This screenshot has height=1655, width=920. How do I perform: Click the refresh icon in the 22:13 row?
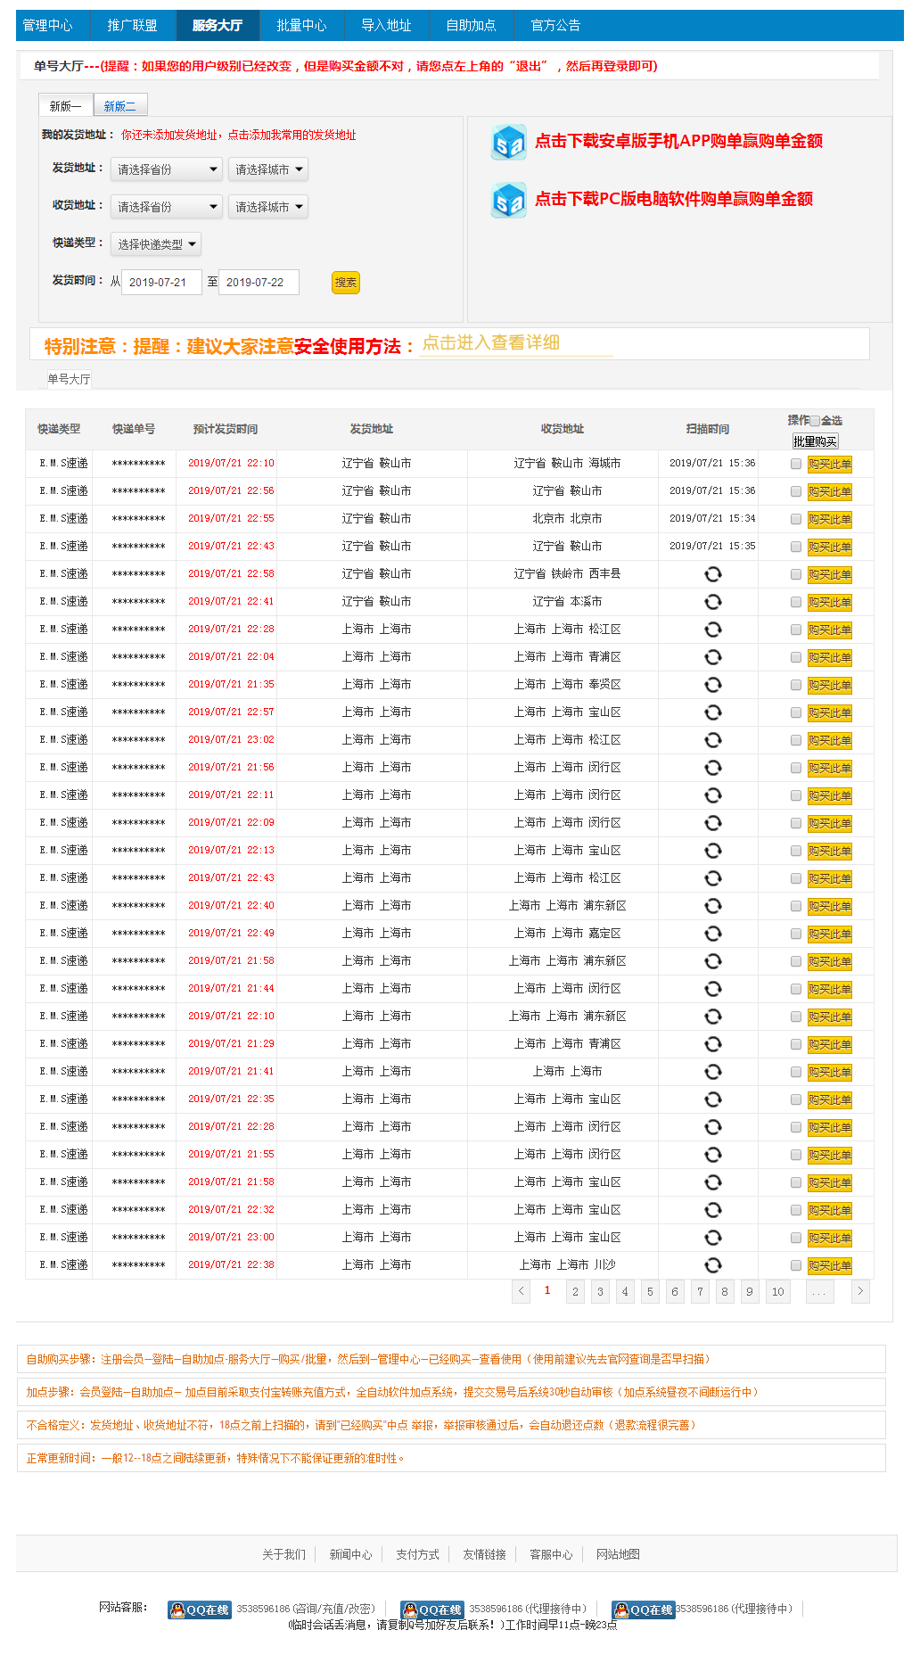713,851
